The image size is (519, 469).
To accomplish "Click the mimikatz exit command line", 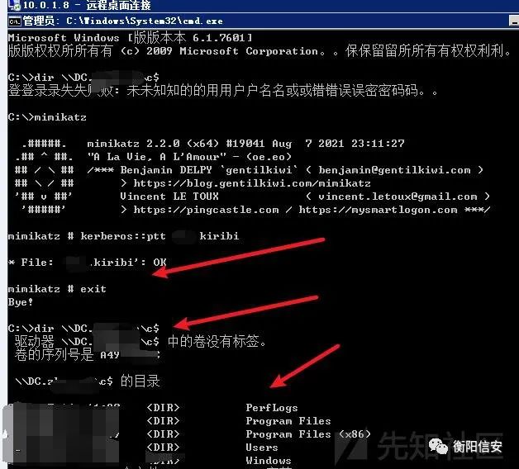I will (57, 289).
